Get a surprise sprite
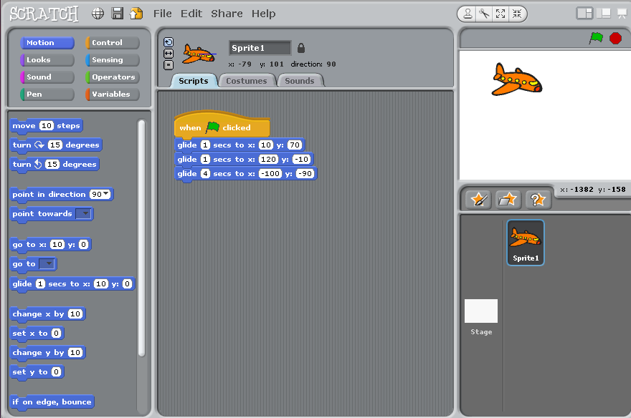 [x=538, y=199]
